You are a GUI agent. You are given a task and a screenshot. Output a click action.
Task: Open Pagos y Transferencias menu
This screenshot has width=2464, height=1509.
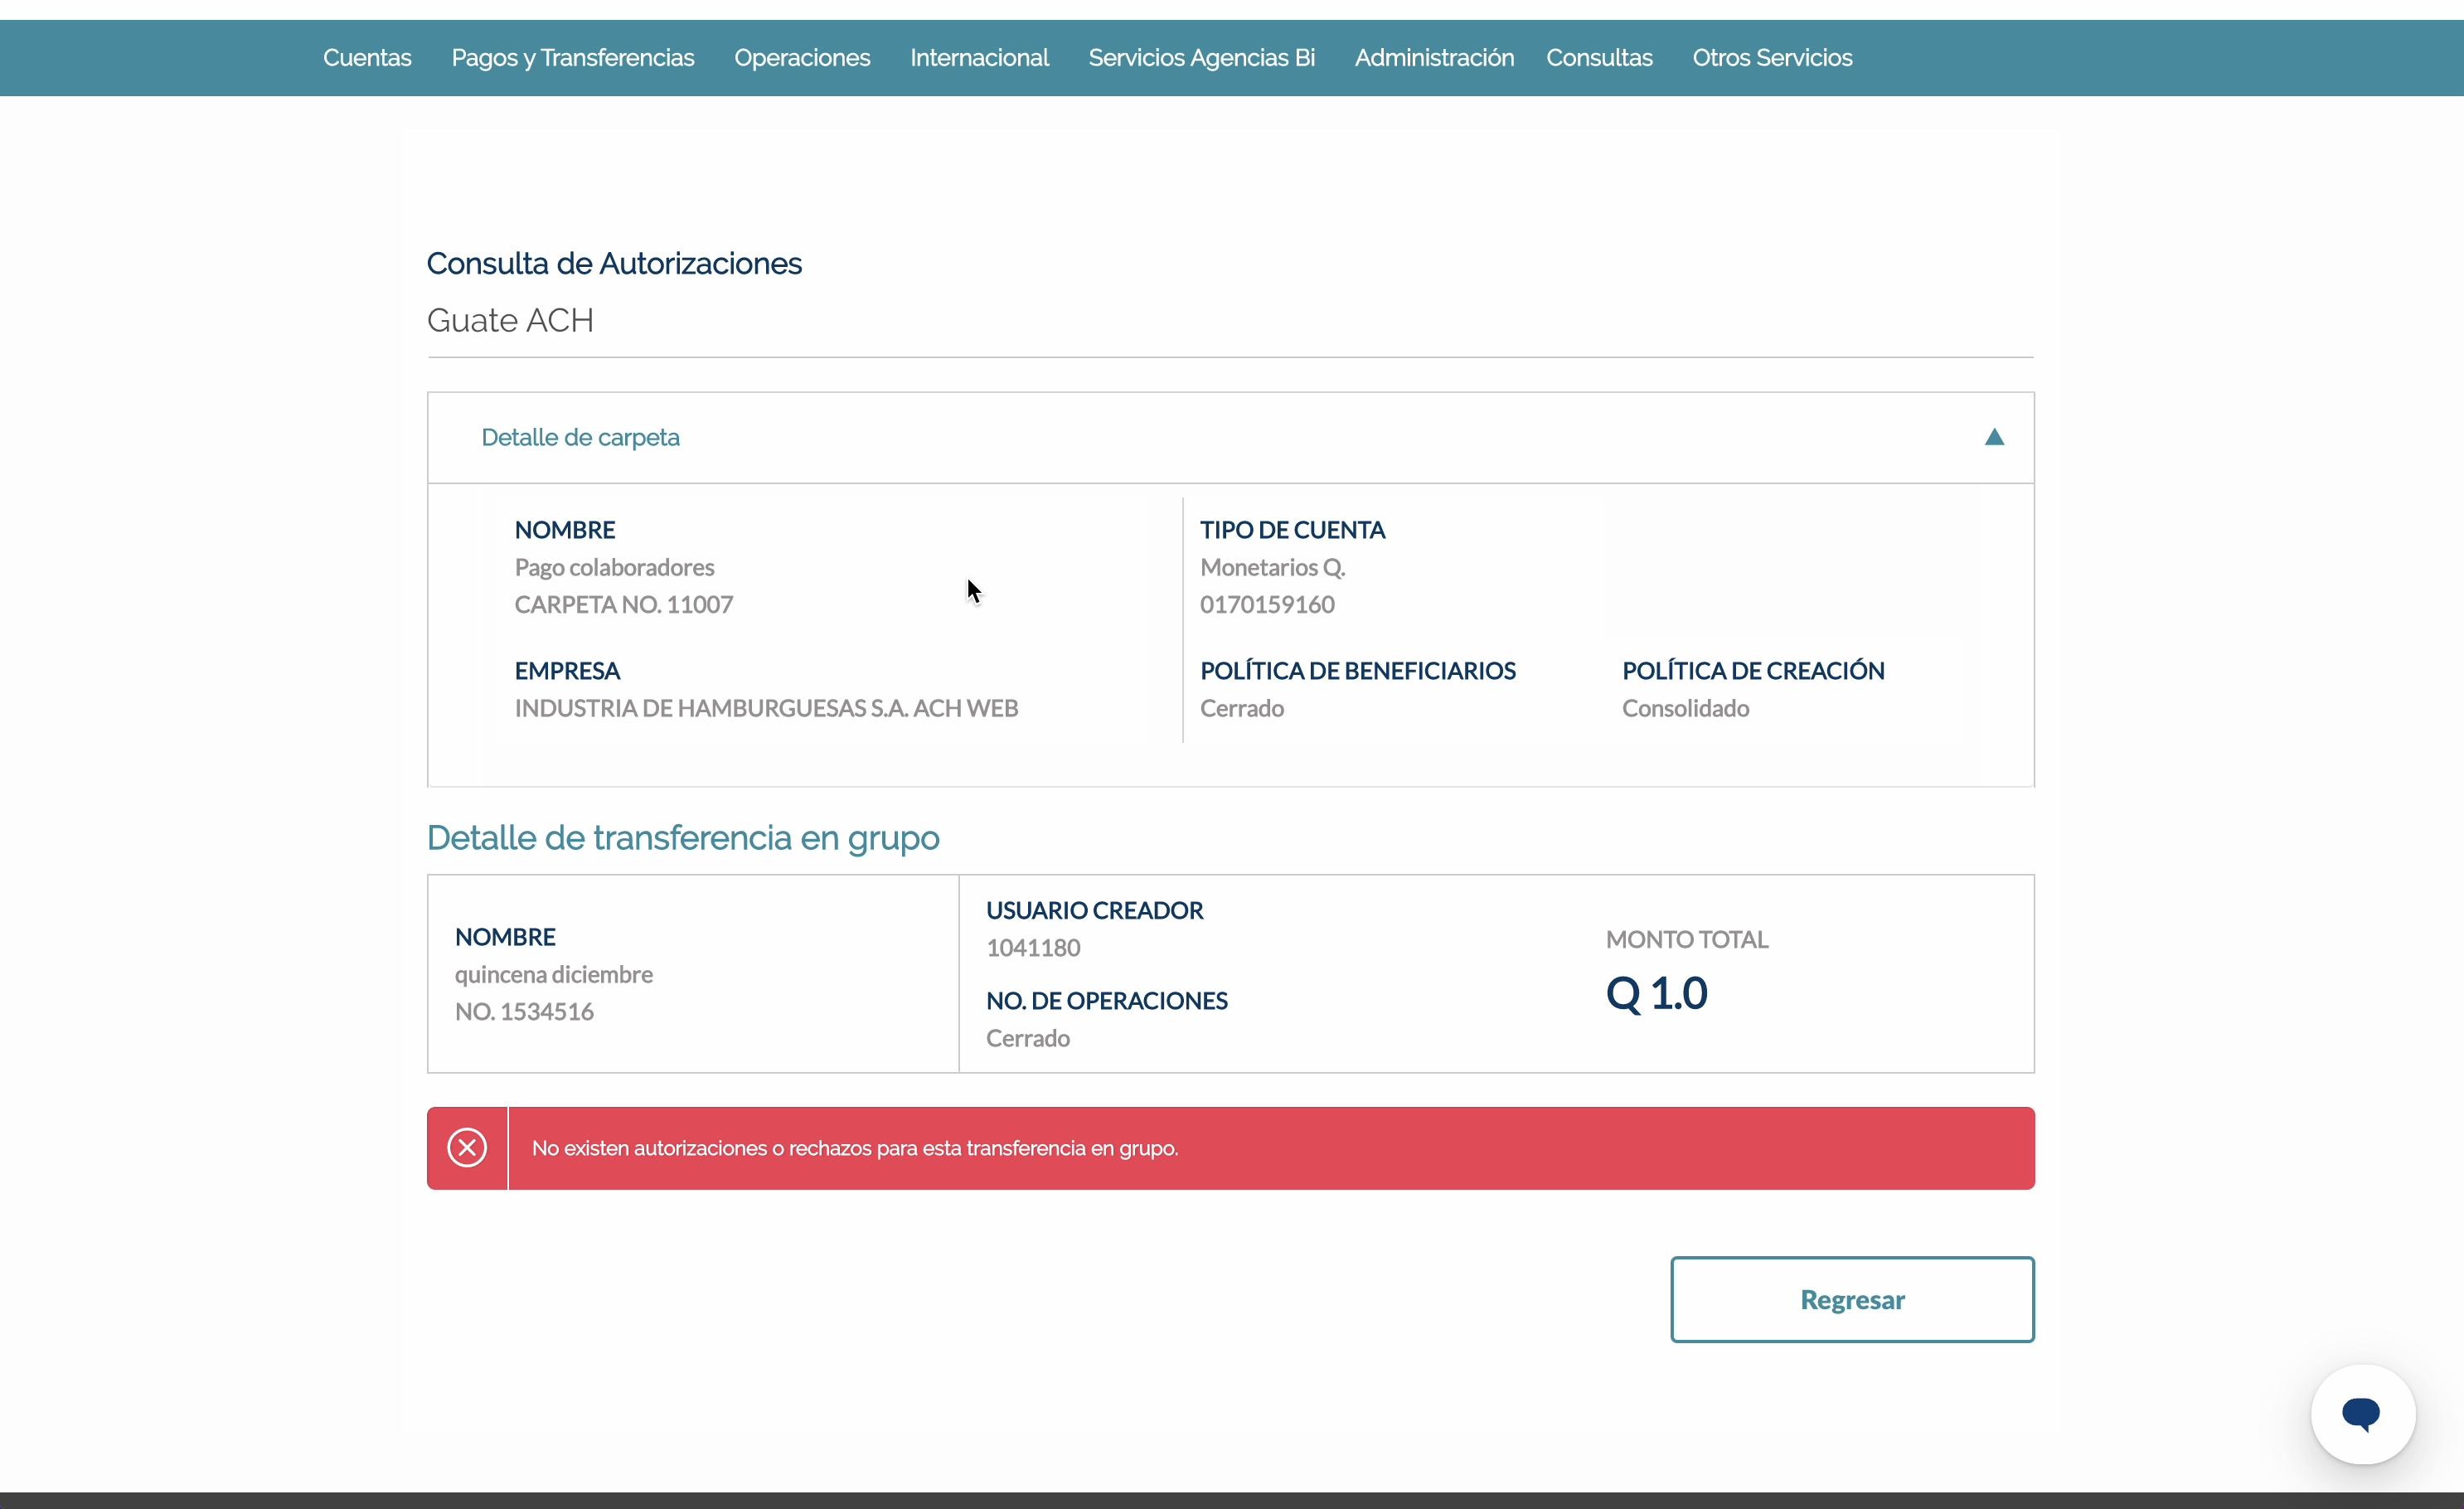(x=572, y=58)
